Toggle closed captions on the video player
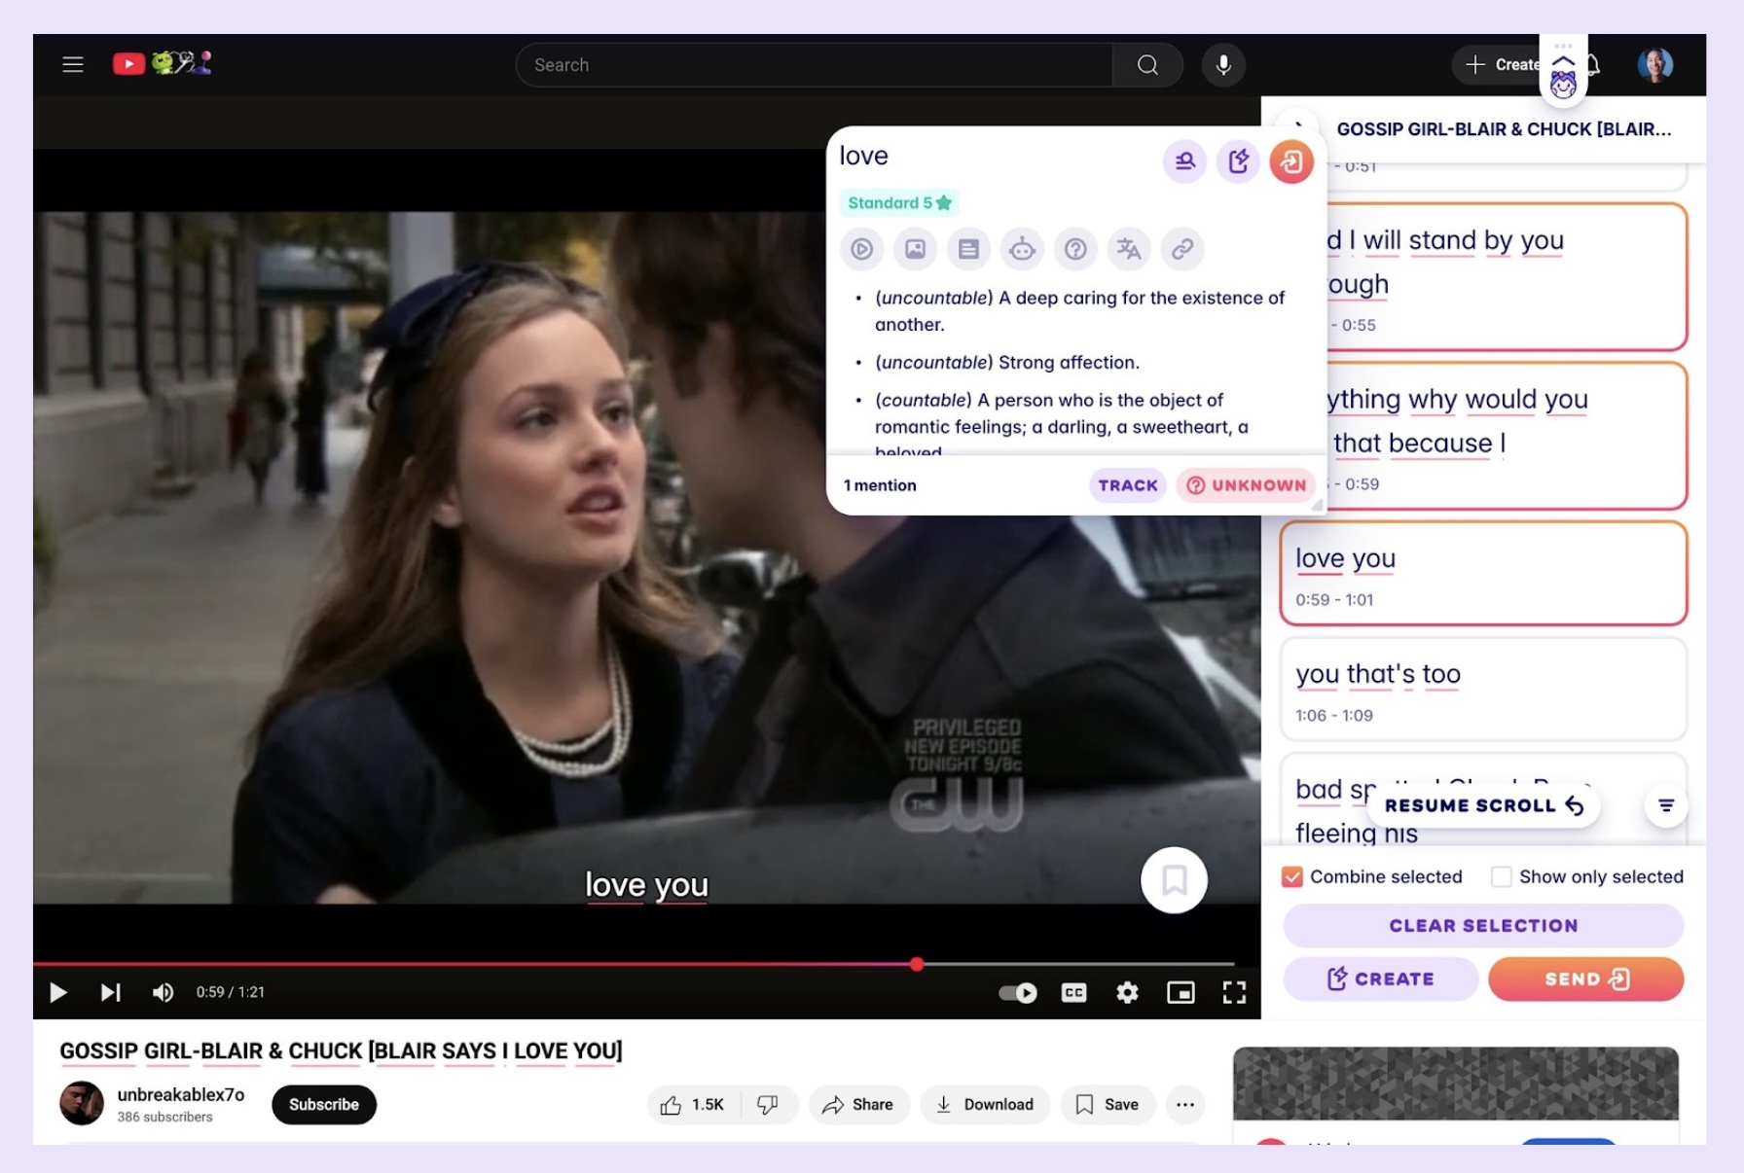The height and width of the screenshot is (1173, 1744). click(1073, 993)
